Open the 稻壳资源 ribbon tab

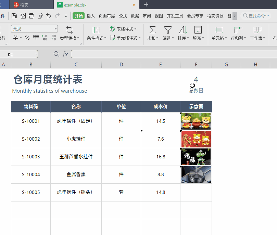tap(215, 16)
